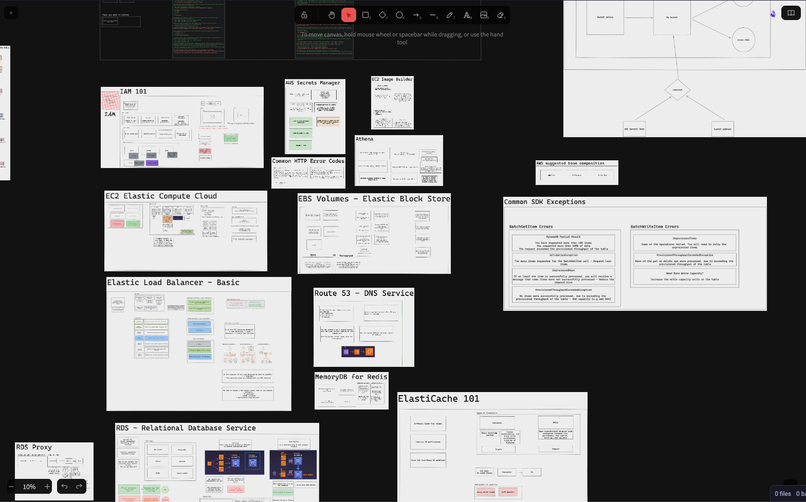Reset zoom via the 10% label
806x502 pixels.
point(29,487)
